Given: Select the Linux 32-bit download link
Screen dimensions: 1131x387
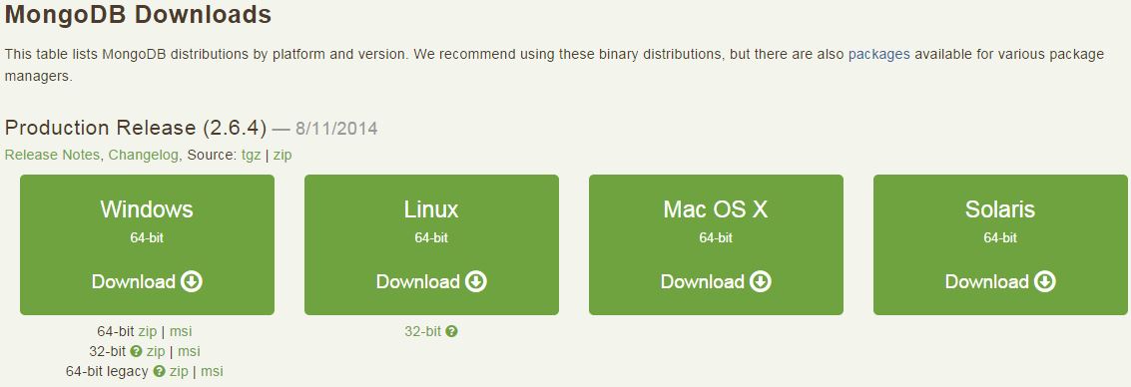Looking at the screenshot, I should [422, 331].
